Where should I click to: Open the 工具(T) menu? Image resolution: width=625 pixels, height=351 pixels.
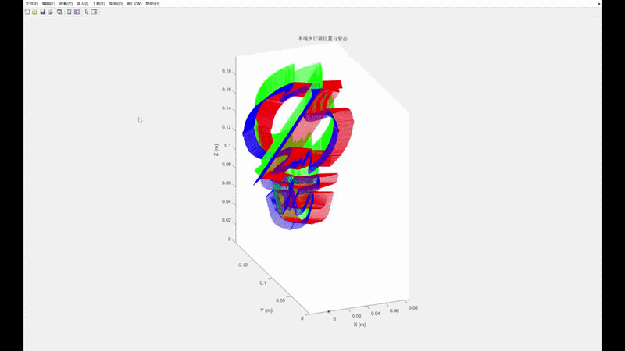(99, 4)
